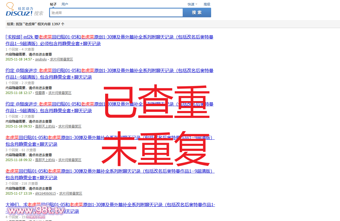The width and height of the screenshot is (340, 221).
Task: Open 是那天上的仙 author link dated 09:32
Action: pos(45,160)
